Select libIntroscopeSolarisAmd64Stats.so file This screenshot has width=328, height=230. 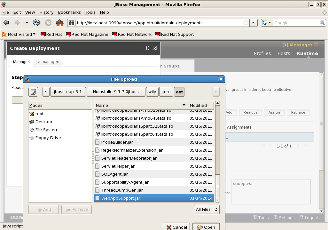[154, 118]
